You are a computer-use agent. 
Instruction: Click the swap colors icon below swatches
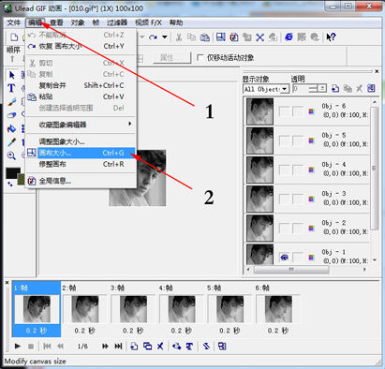(x=10, y=184)
